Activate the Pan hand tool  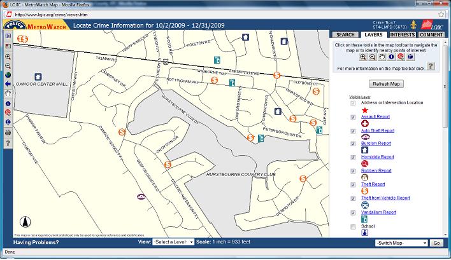8,93
